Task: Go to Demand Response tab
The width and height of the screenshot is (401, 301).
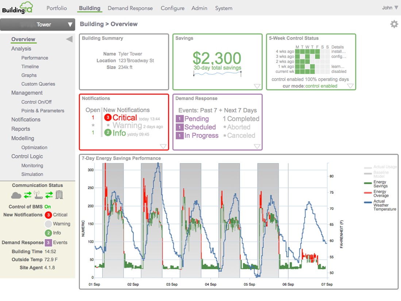Action: click(130, 8)
